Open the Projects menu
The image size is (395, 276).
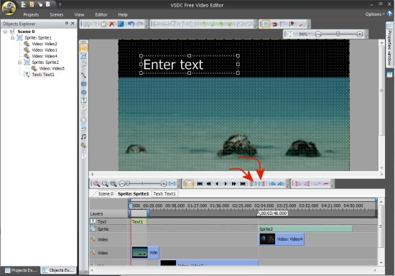[31, 14]
